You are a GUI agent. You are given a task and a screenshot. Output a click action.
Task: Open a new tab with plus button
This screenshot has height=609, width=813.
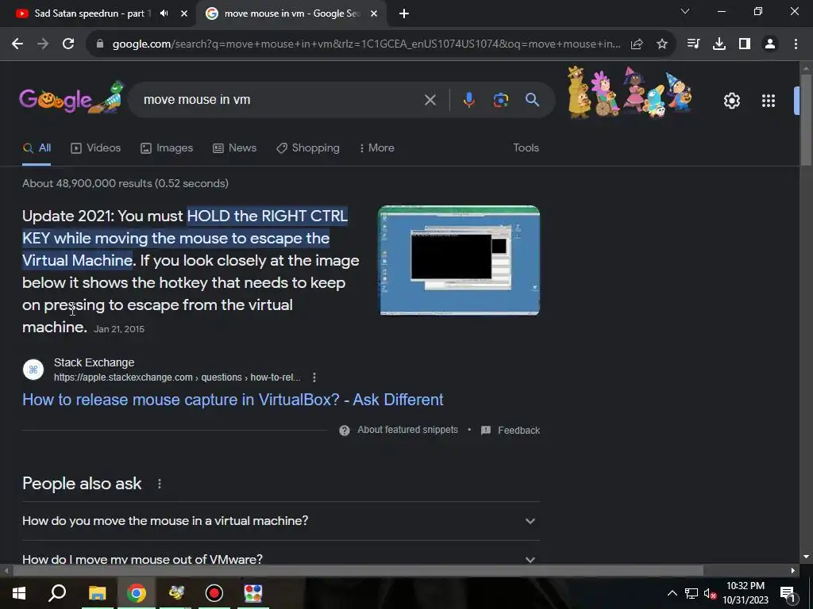pos(404,13)
